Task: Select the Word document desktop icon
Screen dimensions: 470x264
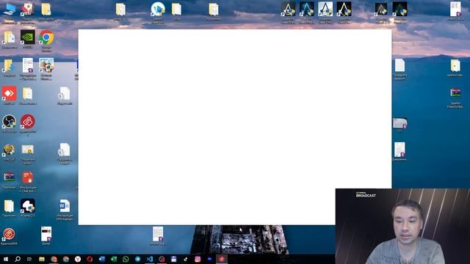Action: [x=65, y=210]
